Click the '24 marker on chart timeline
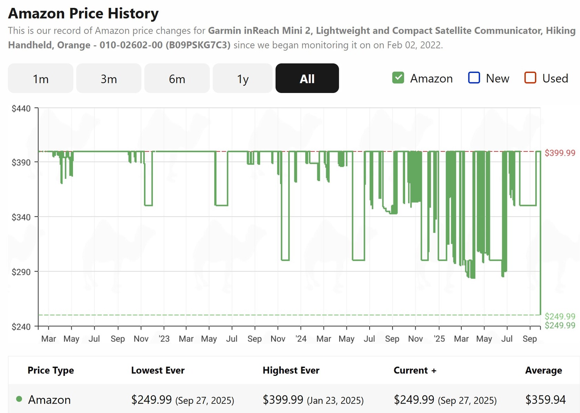 point(301,339)
